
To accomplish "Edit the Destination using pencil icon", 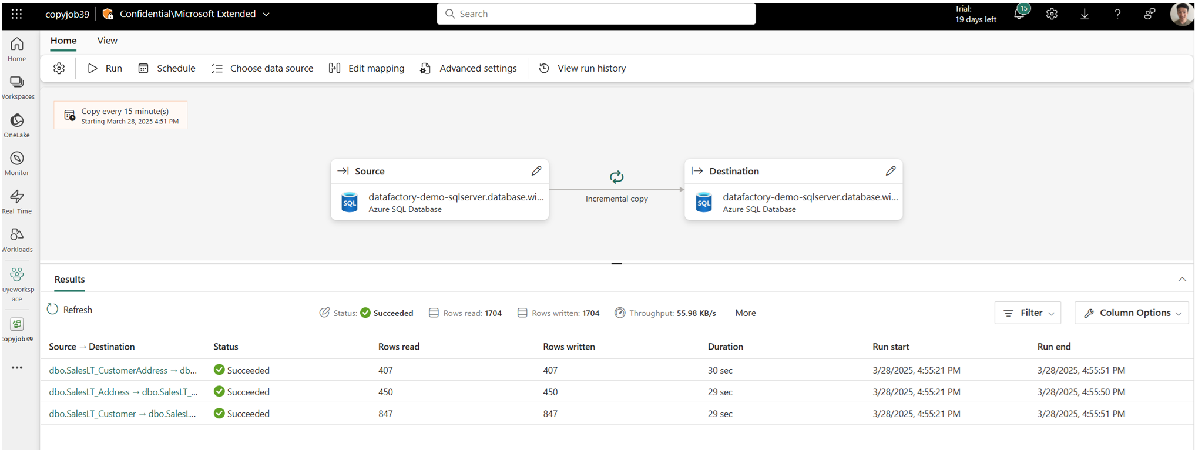I will [890, 171].
